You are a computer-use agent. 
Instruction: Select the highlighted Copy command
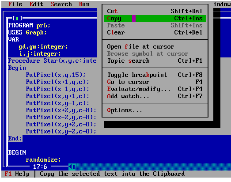(155, 19)
